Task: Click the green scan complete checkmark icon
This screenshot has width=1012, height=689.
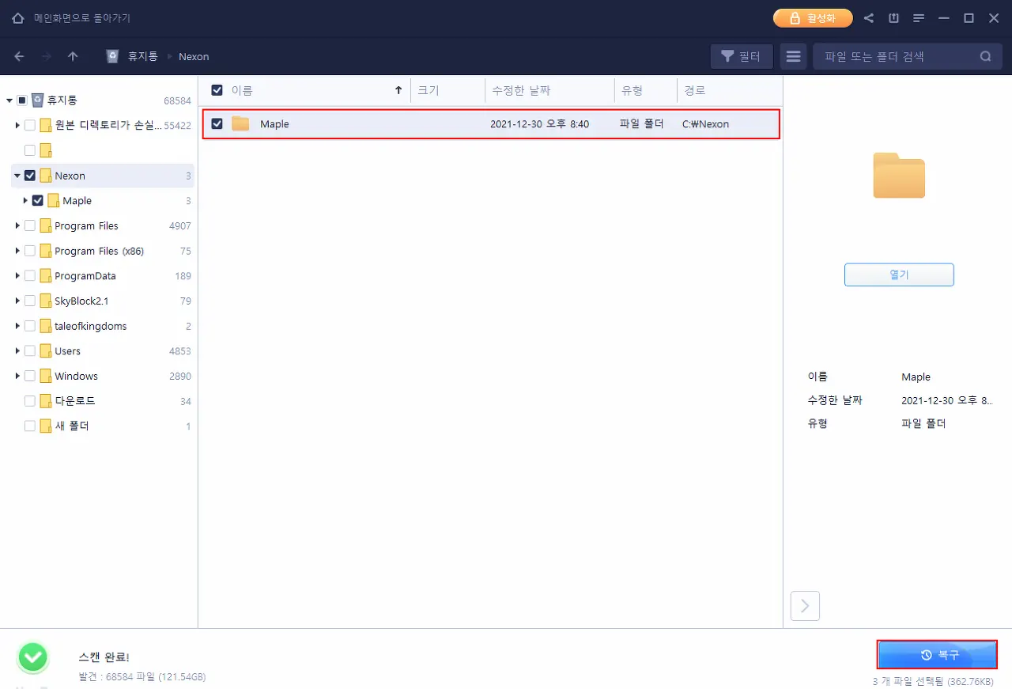Action: click(x=33, y=656)
